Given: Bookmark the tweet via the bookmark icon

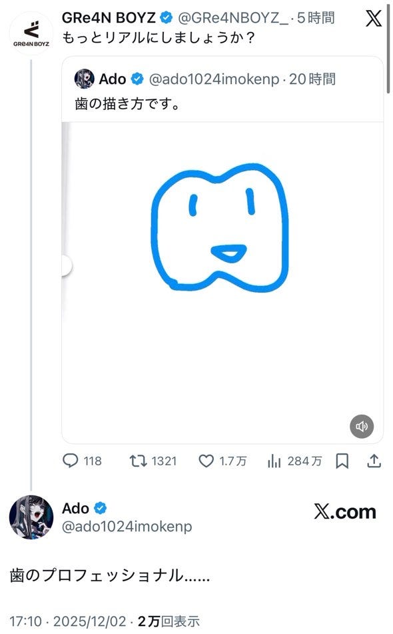Looking at the screenshot, I should [342, 461].
